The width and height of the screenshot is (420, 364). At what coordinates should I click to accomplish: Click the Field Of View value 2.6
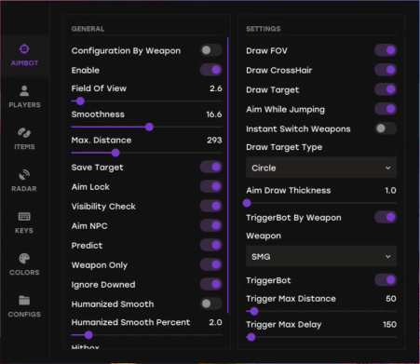click(216, 88)
